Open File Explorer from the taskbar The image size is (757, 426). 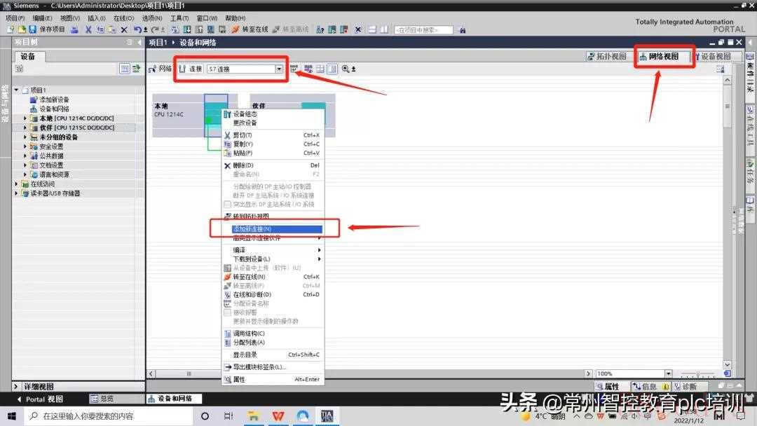[x=253, y=416]
